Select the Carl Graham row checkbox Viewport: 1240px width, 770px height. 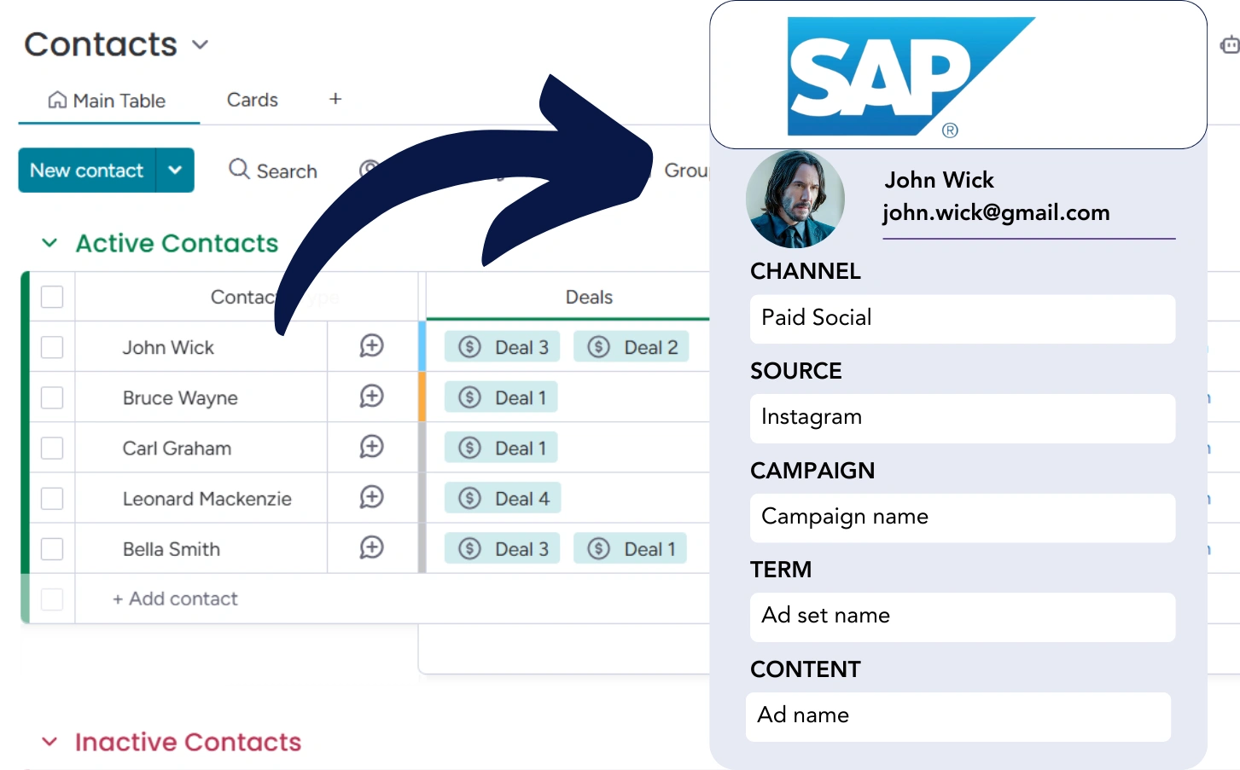point(52,448)
